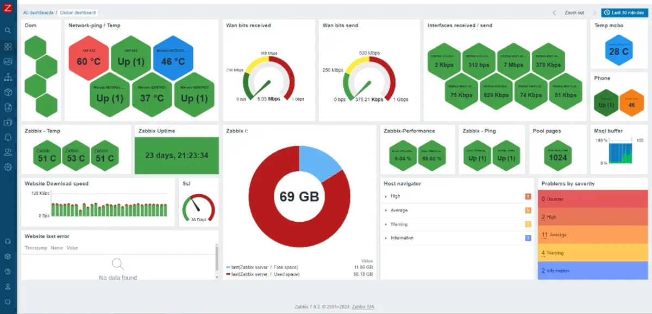652x314 pixels.
Task: Click the Information row in Problems by severity
Action: point(593,271)
